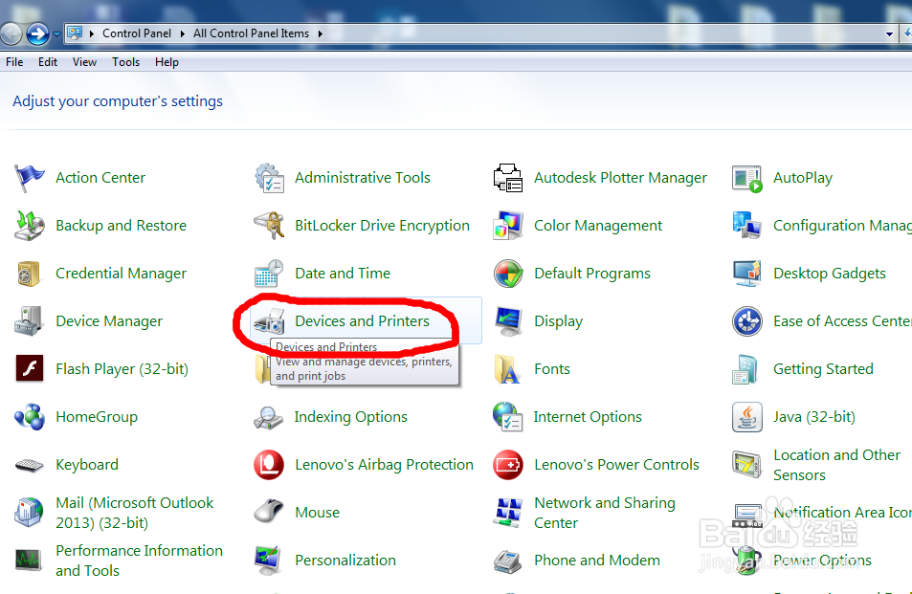This screenshot has width=912, height=594.
Task: Open the Default Programs link
Action: (592, 274)
